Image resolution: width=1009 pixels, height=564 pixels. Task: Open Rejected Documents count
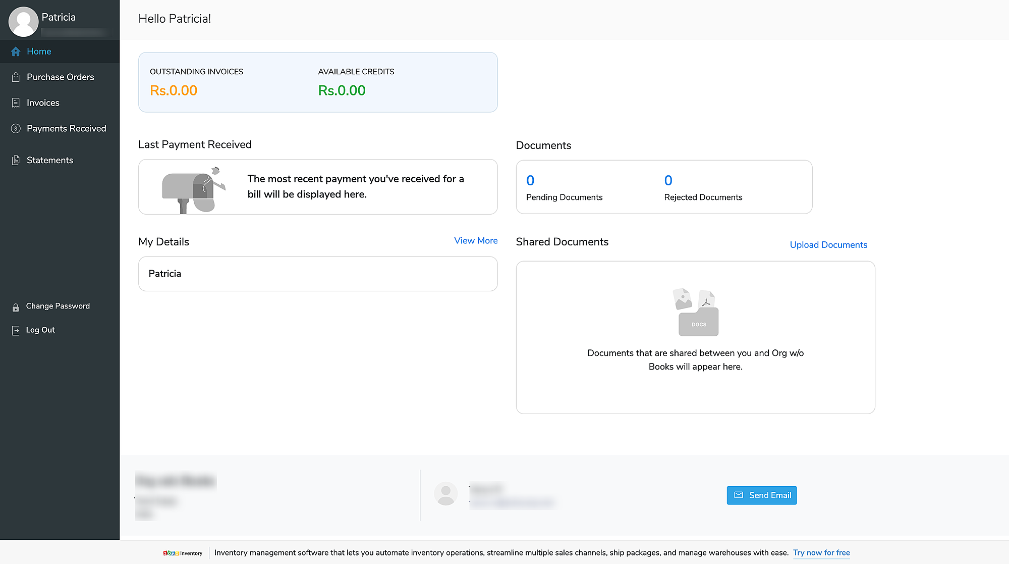(x=667, y=180)
